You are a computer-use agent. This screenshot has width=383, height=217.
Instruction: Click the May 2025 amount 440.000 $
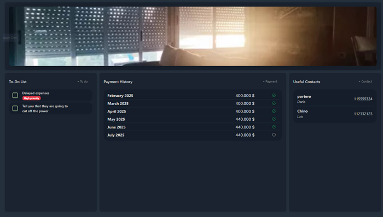click(x=245, y=119)
